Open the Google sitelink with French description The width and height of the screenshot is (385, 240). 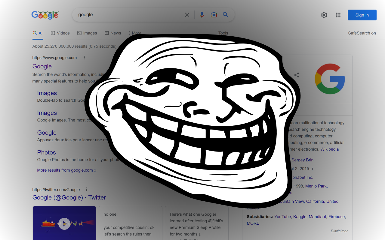coord(47,133)
